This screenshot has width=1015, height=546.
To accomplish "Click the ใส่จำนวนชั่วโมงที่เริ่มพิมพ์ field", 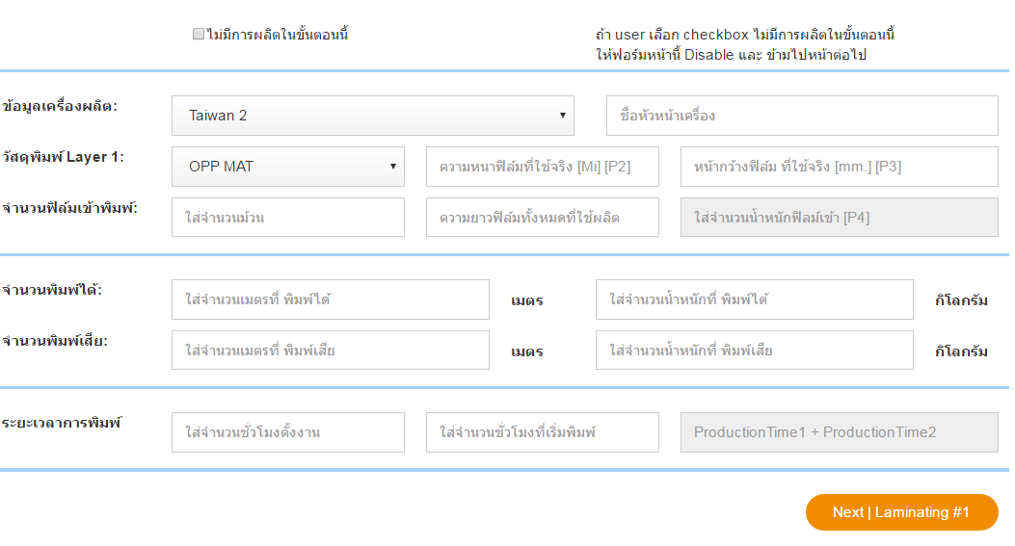I will (543, 432).
